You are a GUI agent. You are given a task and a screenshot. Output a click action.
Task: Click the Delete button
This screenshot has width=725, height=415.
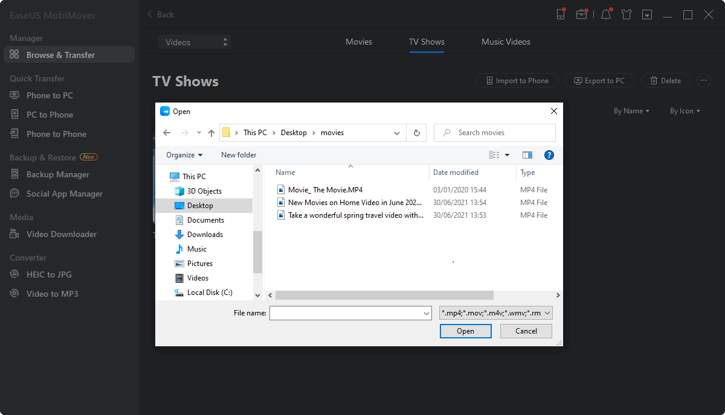pos(665,81)
